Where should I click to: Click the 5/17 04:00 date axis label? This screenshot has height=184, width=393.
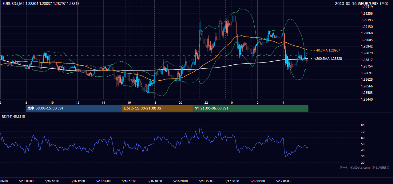point(283,181)
